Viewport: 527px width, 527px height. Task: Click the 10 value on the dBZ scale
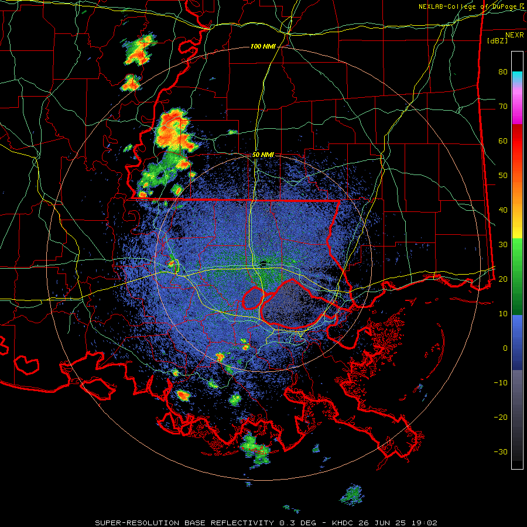click(x=503, y=314)
